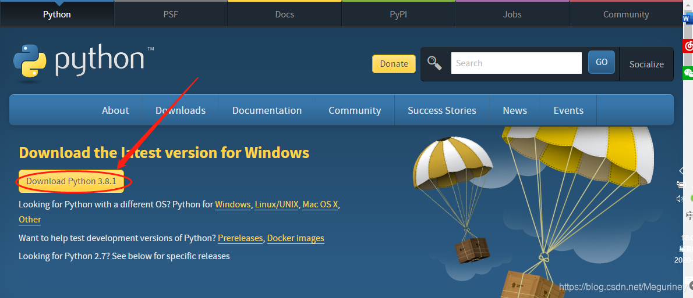Click the Python logo image

coord(83,63)
